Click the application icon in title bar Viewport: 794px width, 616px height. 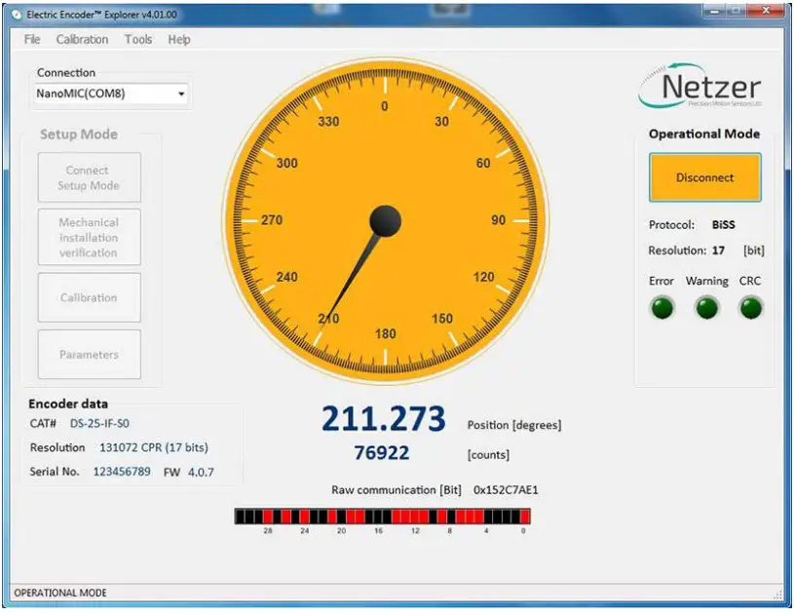[x=17, y=15]
